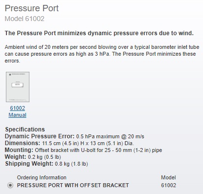Select the Pressure Port with Offset Bracket radio button
203x194 pixels.
pyautogui.click(x=10, y=185)
